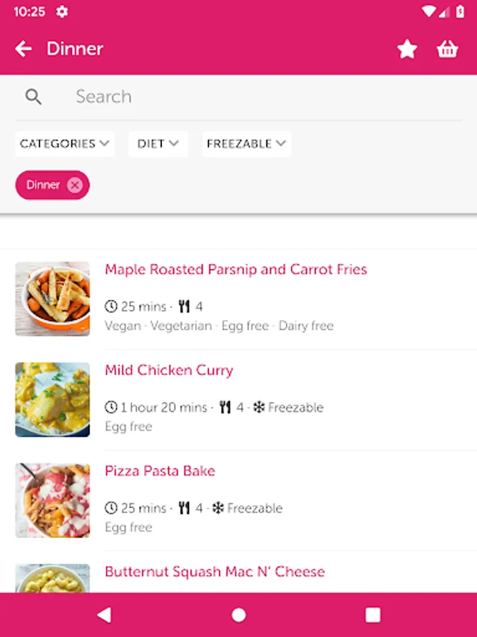The width and height of the screenshot is (477, 637).
Task: Tap the pizza pasta bake thumbnail
Action: 52,500
